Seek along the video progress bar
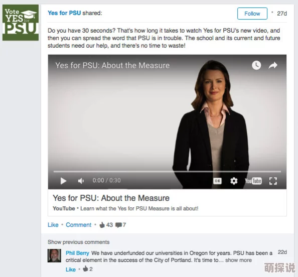 click(x=167, y=172)
